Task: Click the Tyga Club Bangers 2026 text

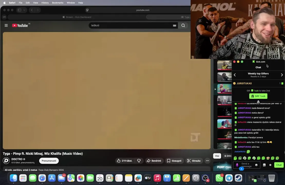Action: click(51, 170)
